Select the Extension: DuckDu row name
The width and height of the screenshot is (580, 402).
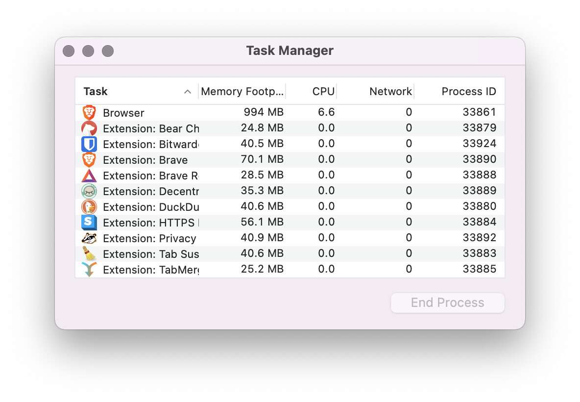tap(151, 207)
